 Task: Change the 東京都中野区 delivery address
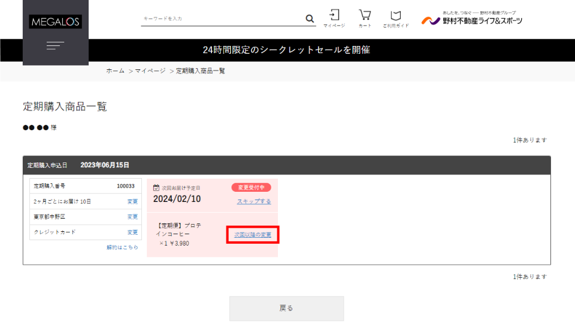[132, 216]
